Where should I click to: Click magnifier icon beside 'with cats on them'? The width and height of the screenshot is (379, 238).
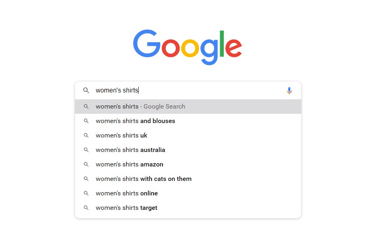click(x=86, y=179)
